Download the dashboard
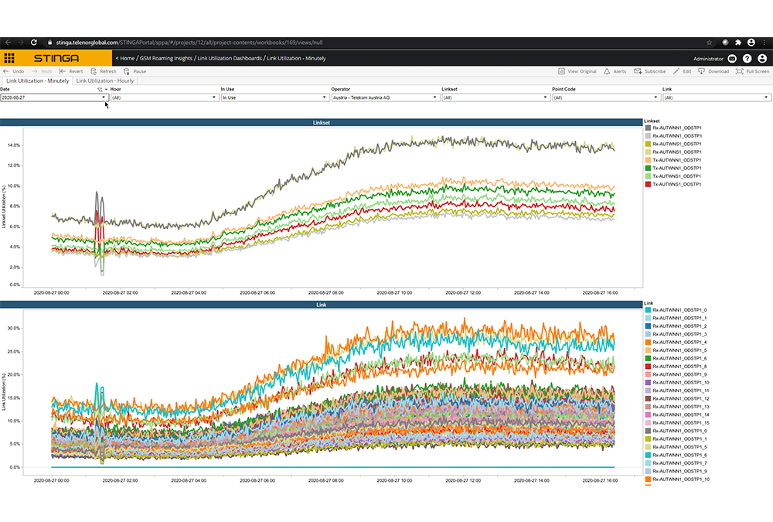The width and height of the screenshot is (773, 522). [x=713, y=72]
